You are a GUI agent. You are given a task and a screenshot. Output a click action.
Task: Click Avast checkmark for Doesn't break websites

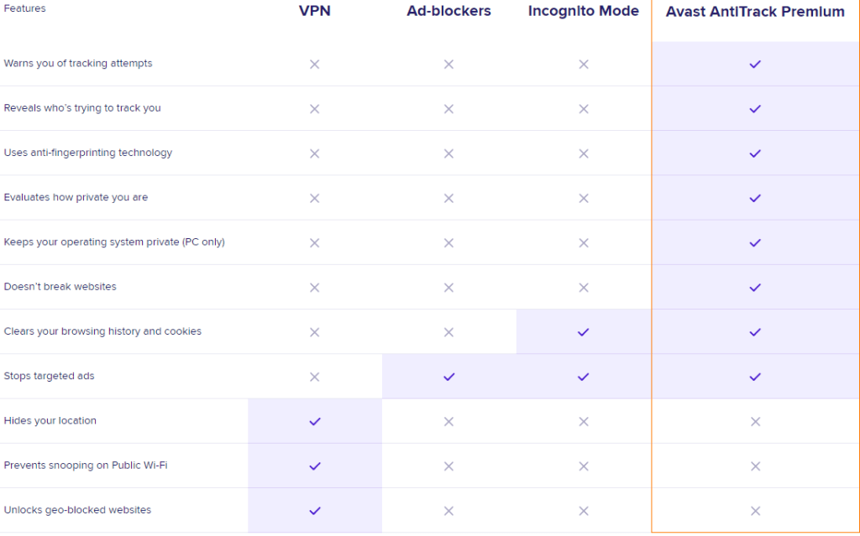(755, 287)
